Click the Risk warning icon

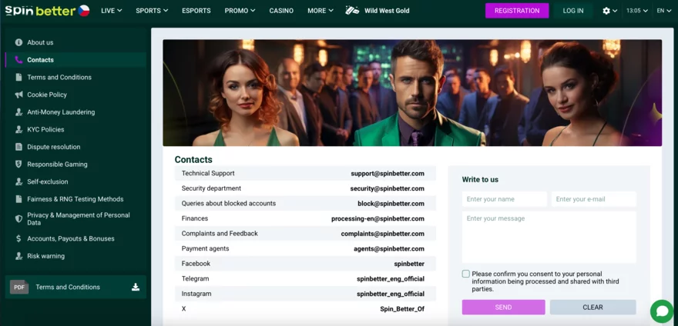18,256
